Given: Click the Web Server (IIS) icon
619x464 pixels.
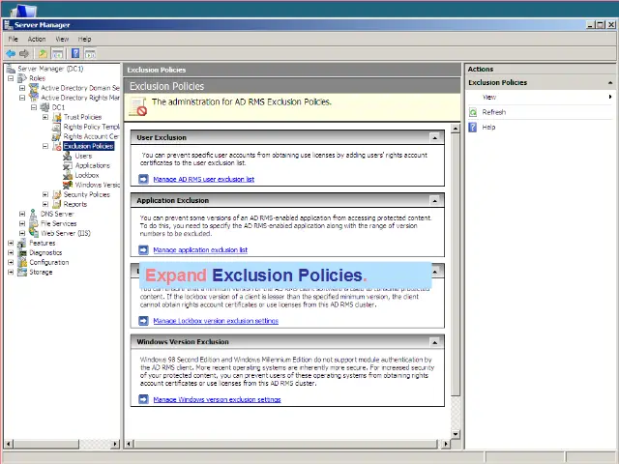Looking at the screenshot, I should 34,233.
